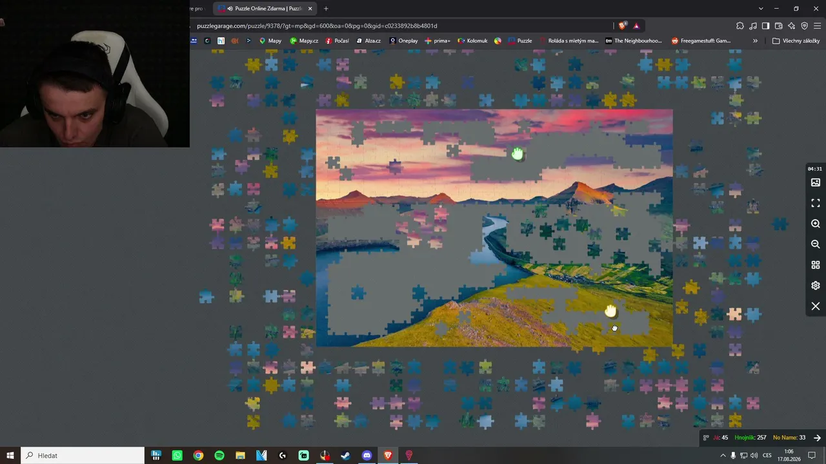The width and height of the screenshot is (826, 464).
Task: Click the scoreboard icon left of Já
Action: pyautogui.click(x=706, y=438)
